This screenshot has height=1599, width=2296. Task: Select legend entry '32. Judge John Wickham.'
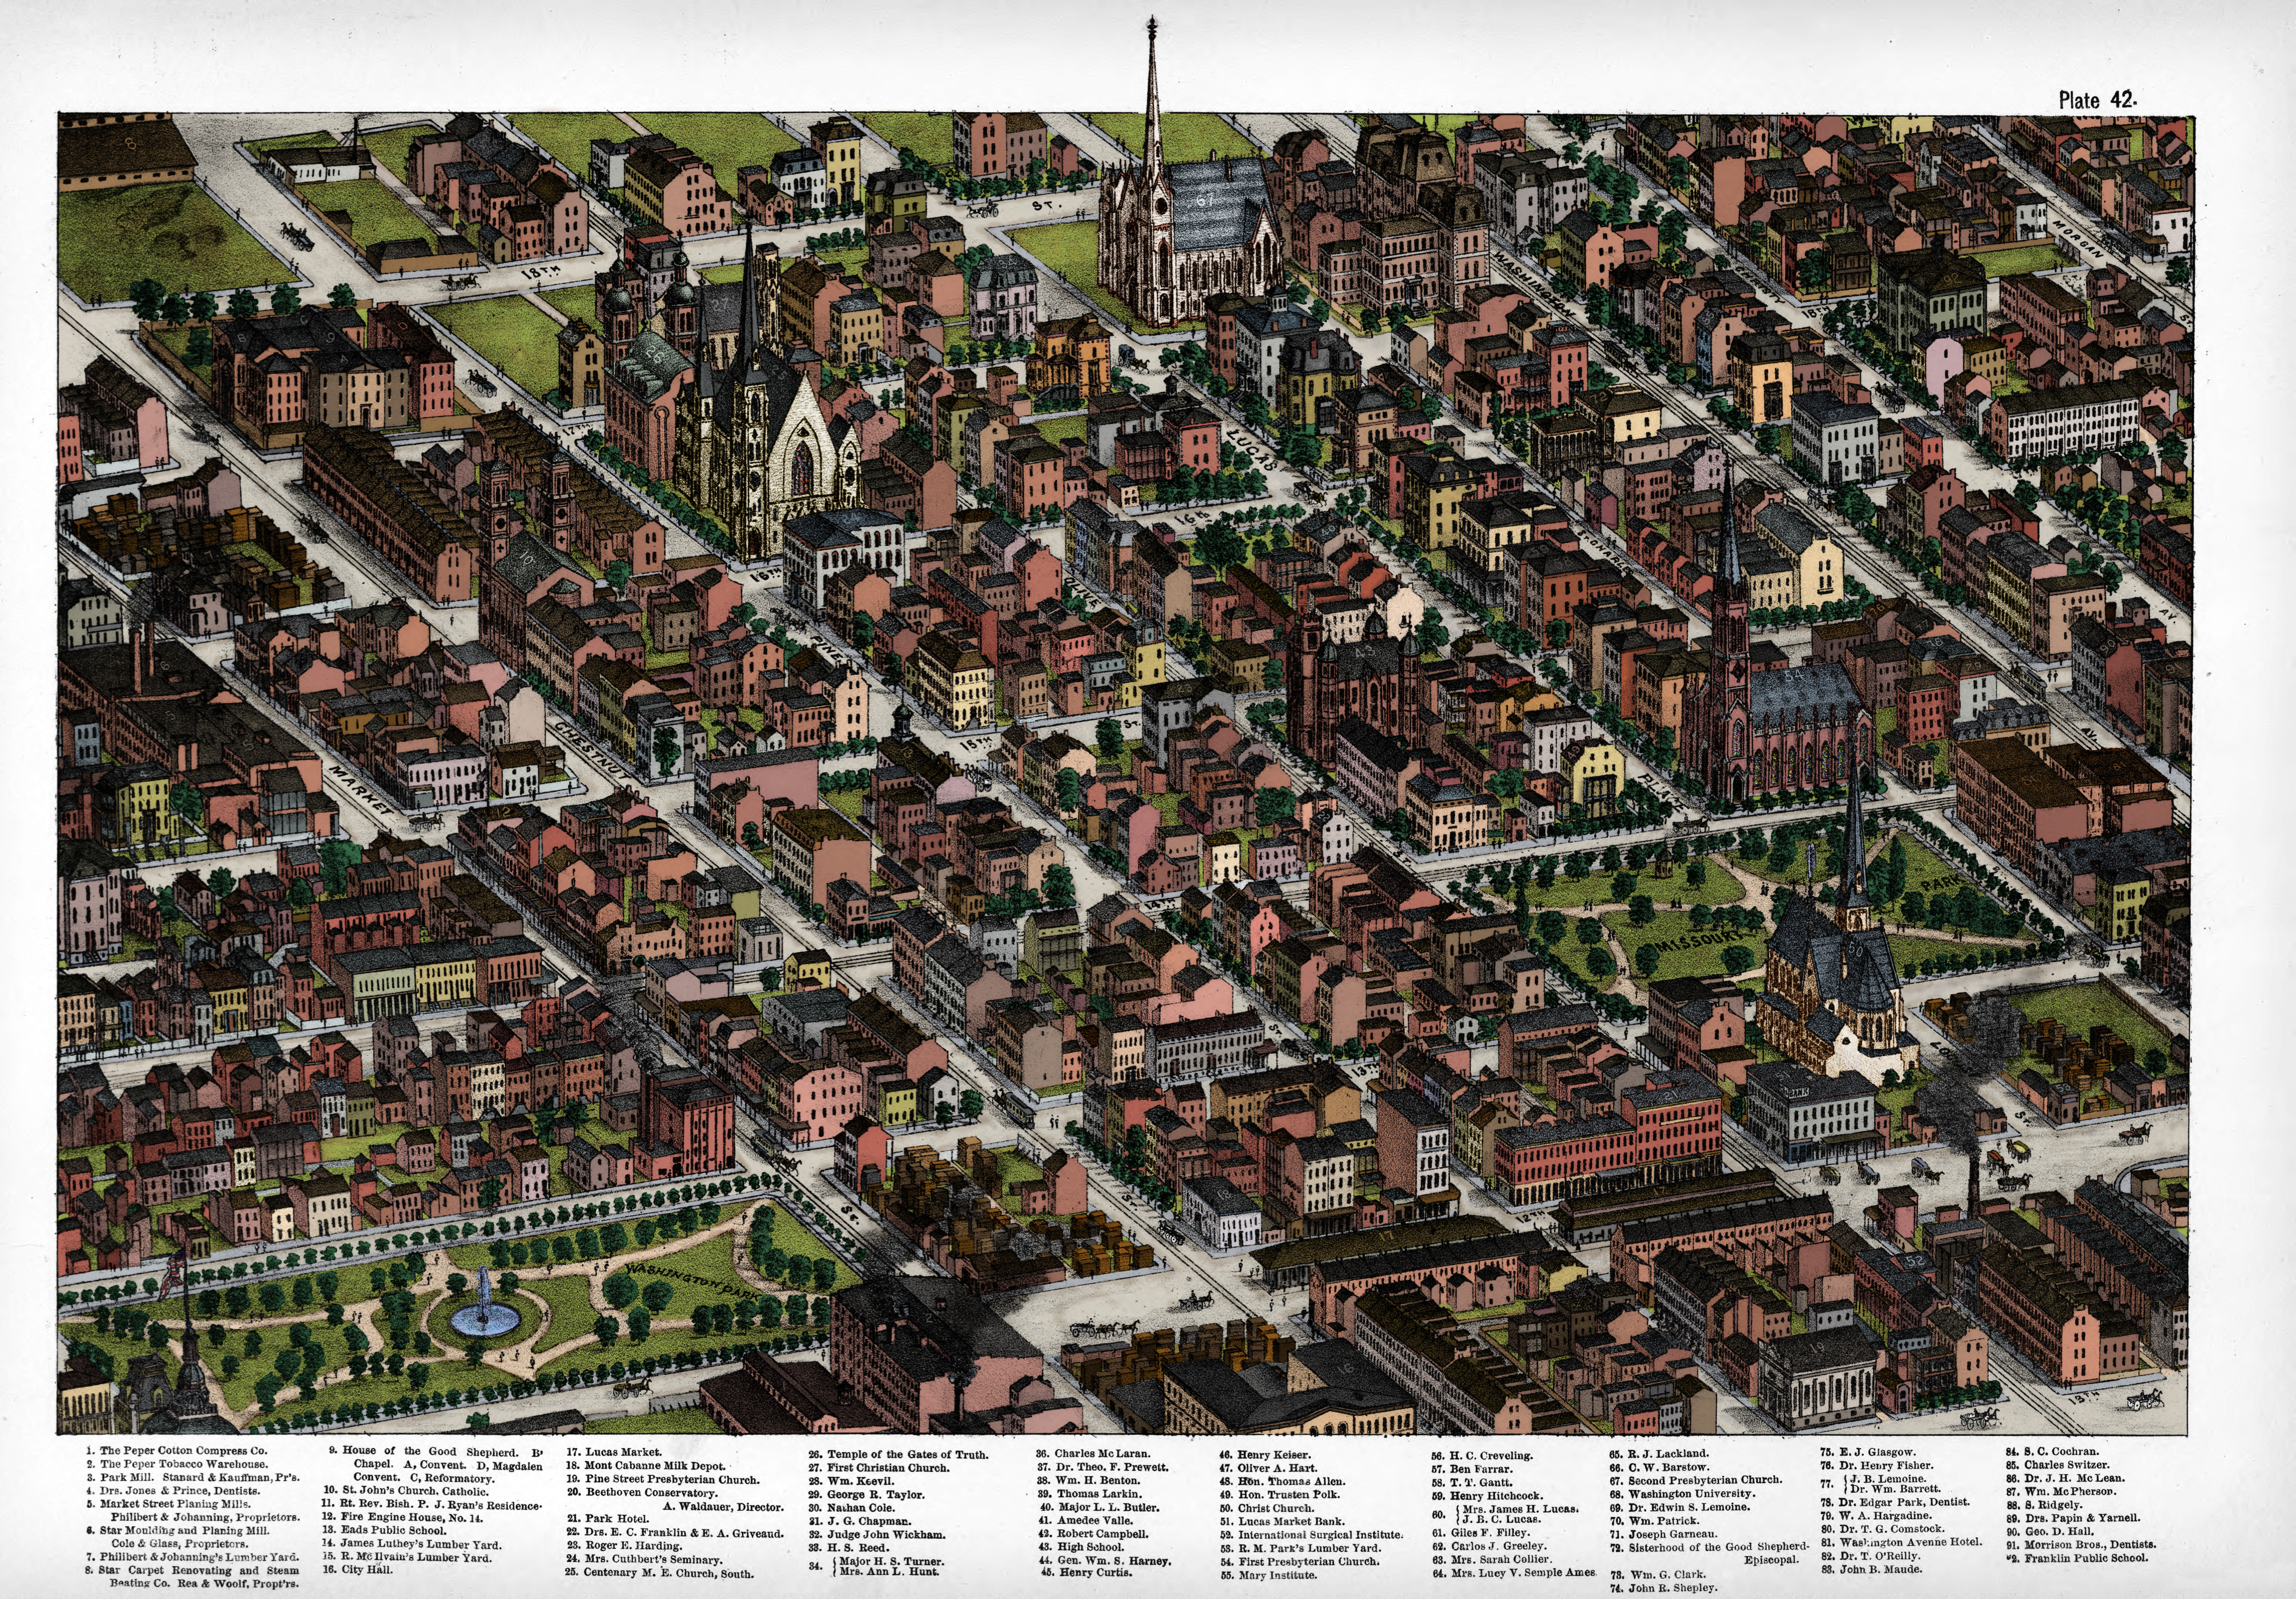(876, 1534)
